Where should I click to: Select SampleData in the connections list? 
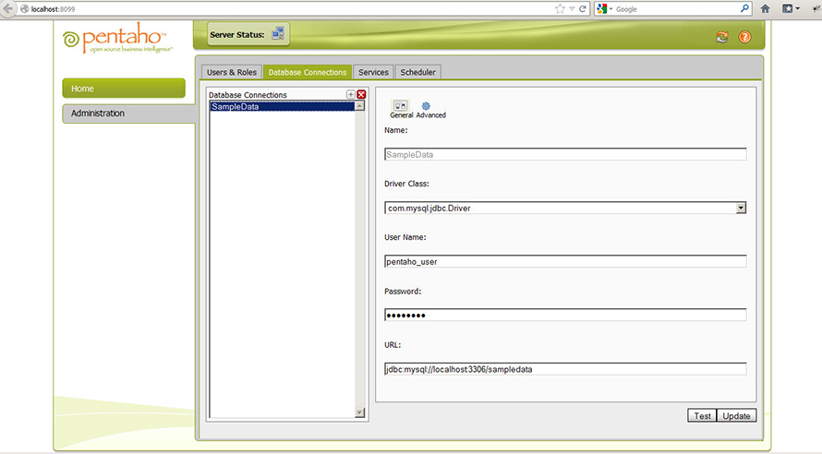click(x=282, y=106)
